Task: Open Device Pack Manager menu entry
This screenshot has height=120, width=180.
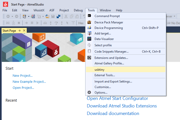Action: coord(126,22)
